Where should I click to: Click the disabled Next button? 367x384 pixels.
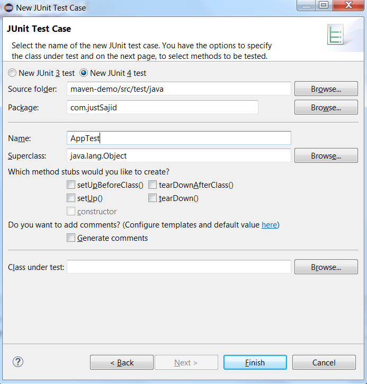coord(186,362)
